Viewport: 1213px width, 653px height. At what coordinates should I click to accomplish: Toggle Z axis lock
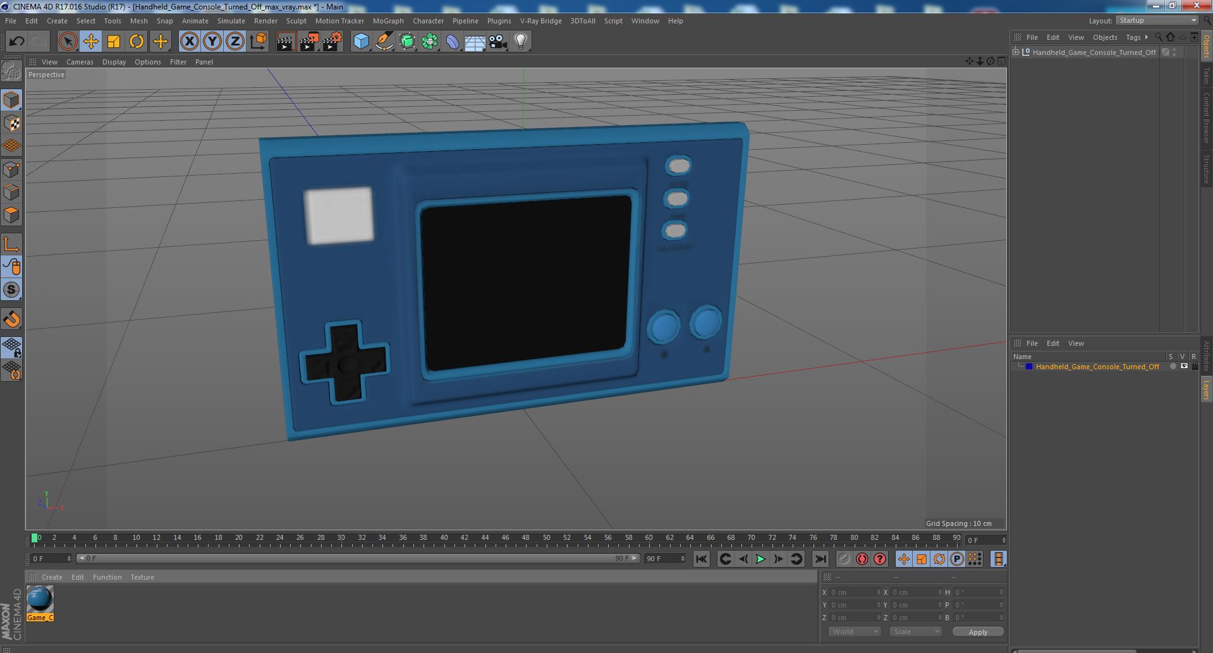235,42
